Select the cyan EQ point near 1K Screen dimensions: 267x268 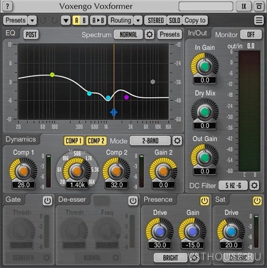point(108,98)
